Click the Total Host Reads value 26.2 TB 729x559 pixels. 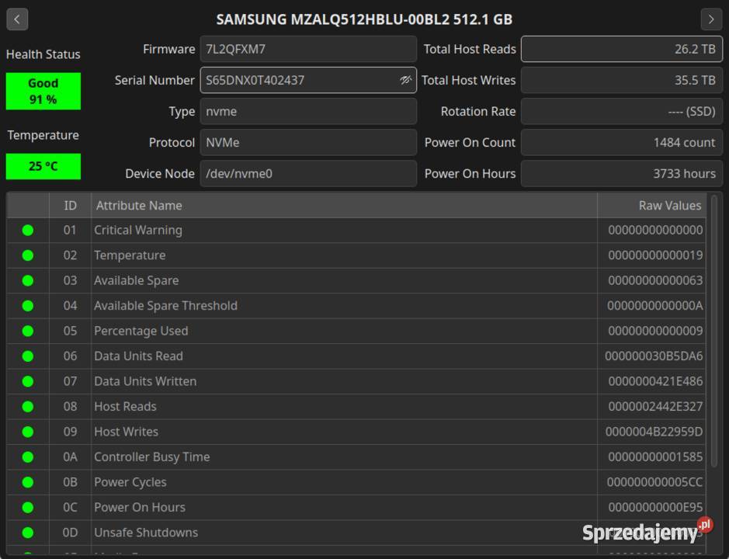(x=622, y=49)
